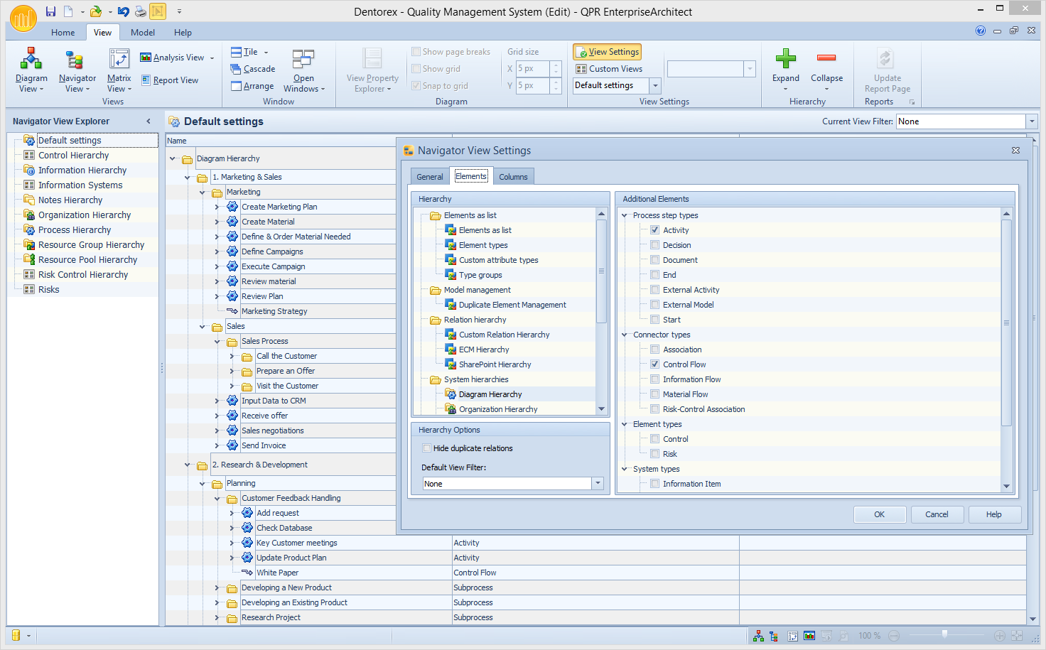This screenshot has height=650, width=1046.
Task: Check Hide duplicate relations option
Action: pyautogui.click(x=426, y=448)
